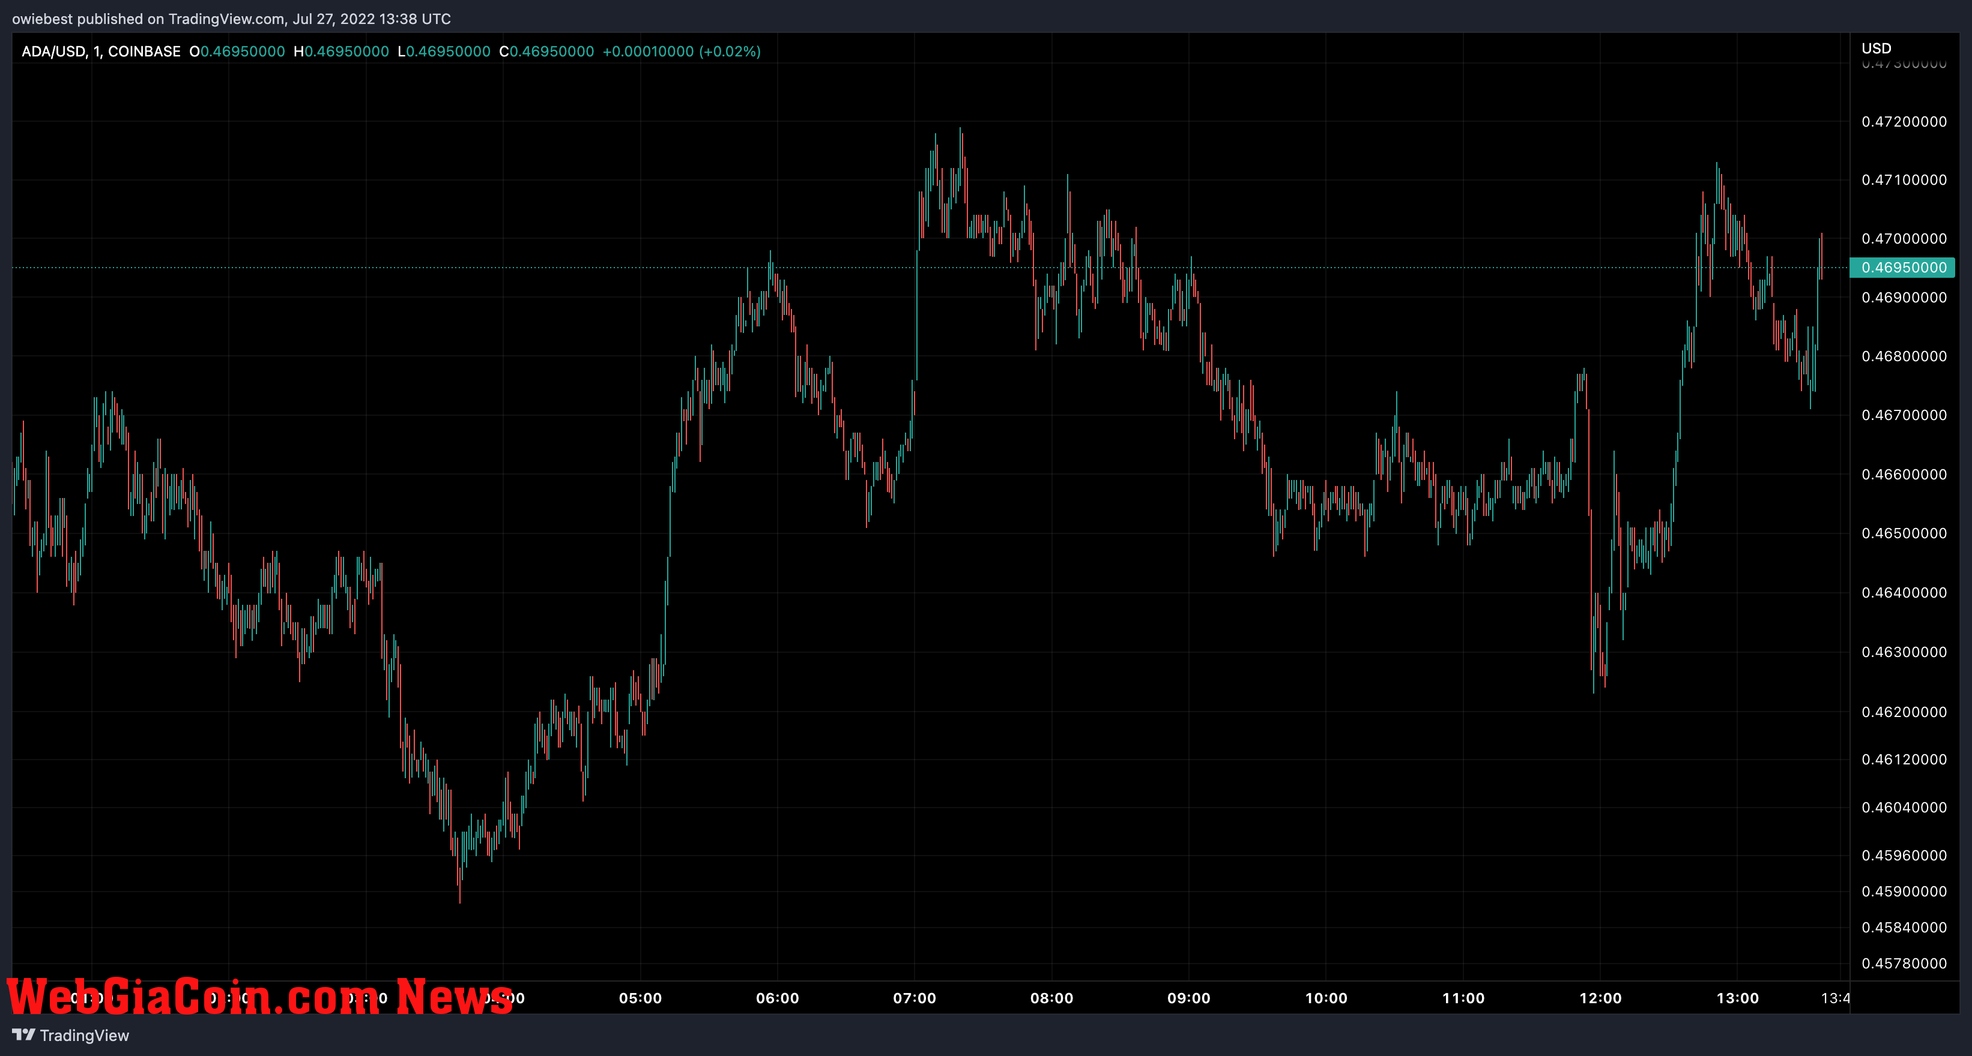Click the High value H0.46950000
1972x1056 pixels.
tap(342, 51)
